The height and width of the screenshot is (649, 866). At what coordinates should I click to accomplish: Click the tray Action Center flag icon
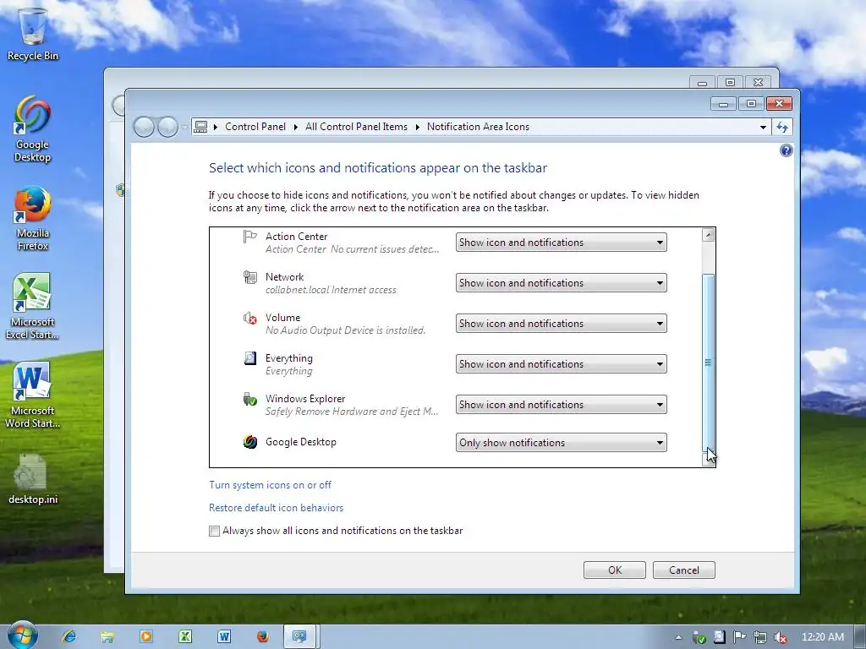coord(739,637)
